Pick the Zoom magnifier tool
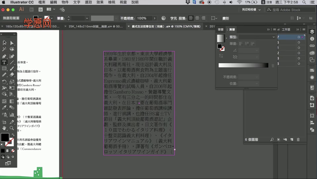Screen dimensions: 317x179 click(12, 128)
